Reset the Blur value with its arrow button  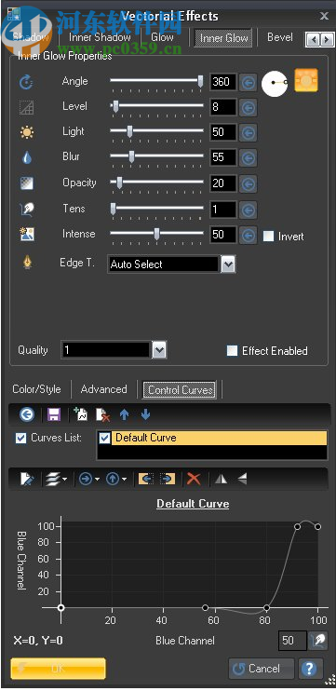[249, 157]
